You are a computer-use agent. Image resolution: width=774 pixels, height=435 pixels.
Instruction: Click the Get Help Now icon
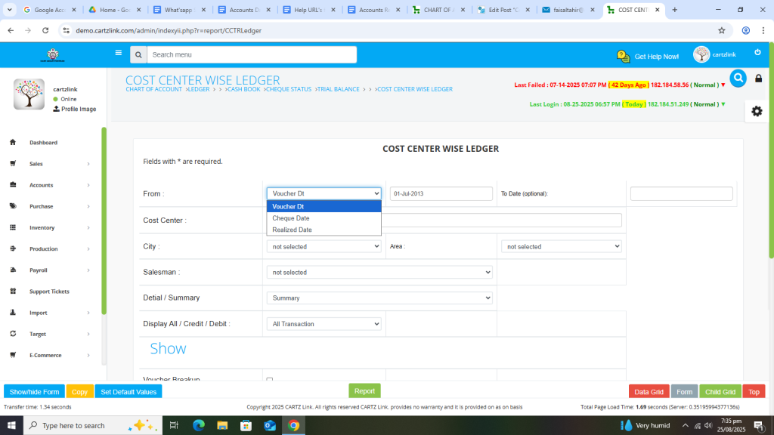[624, 57]
